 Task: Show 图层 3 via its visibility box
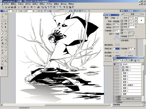tap(115, 88)
